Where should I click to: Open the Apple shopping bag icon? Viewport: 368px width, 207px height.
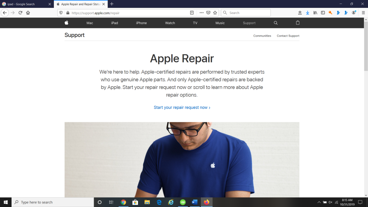(x=298, y=23)
